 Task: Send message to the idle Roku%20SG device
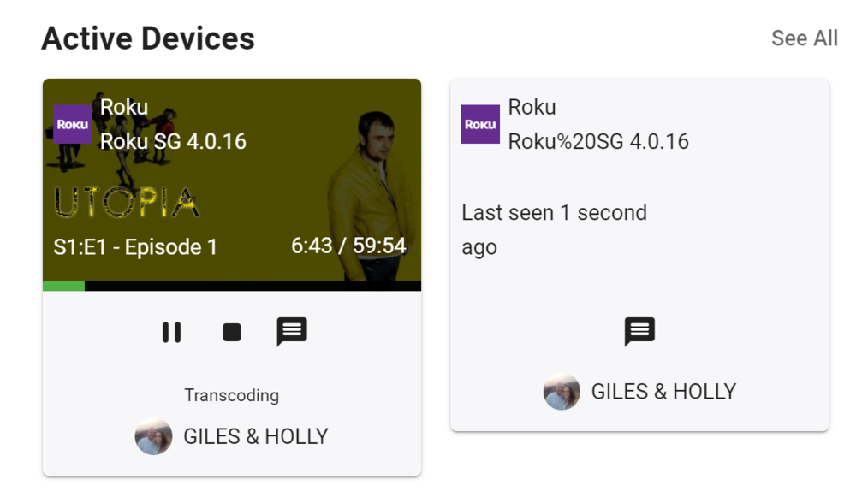coord(639,331)
